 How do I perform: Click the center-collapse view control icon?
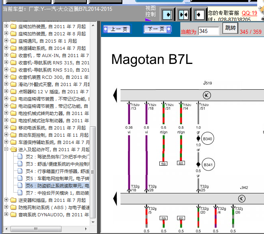point(184,14)
